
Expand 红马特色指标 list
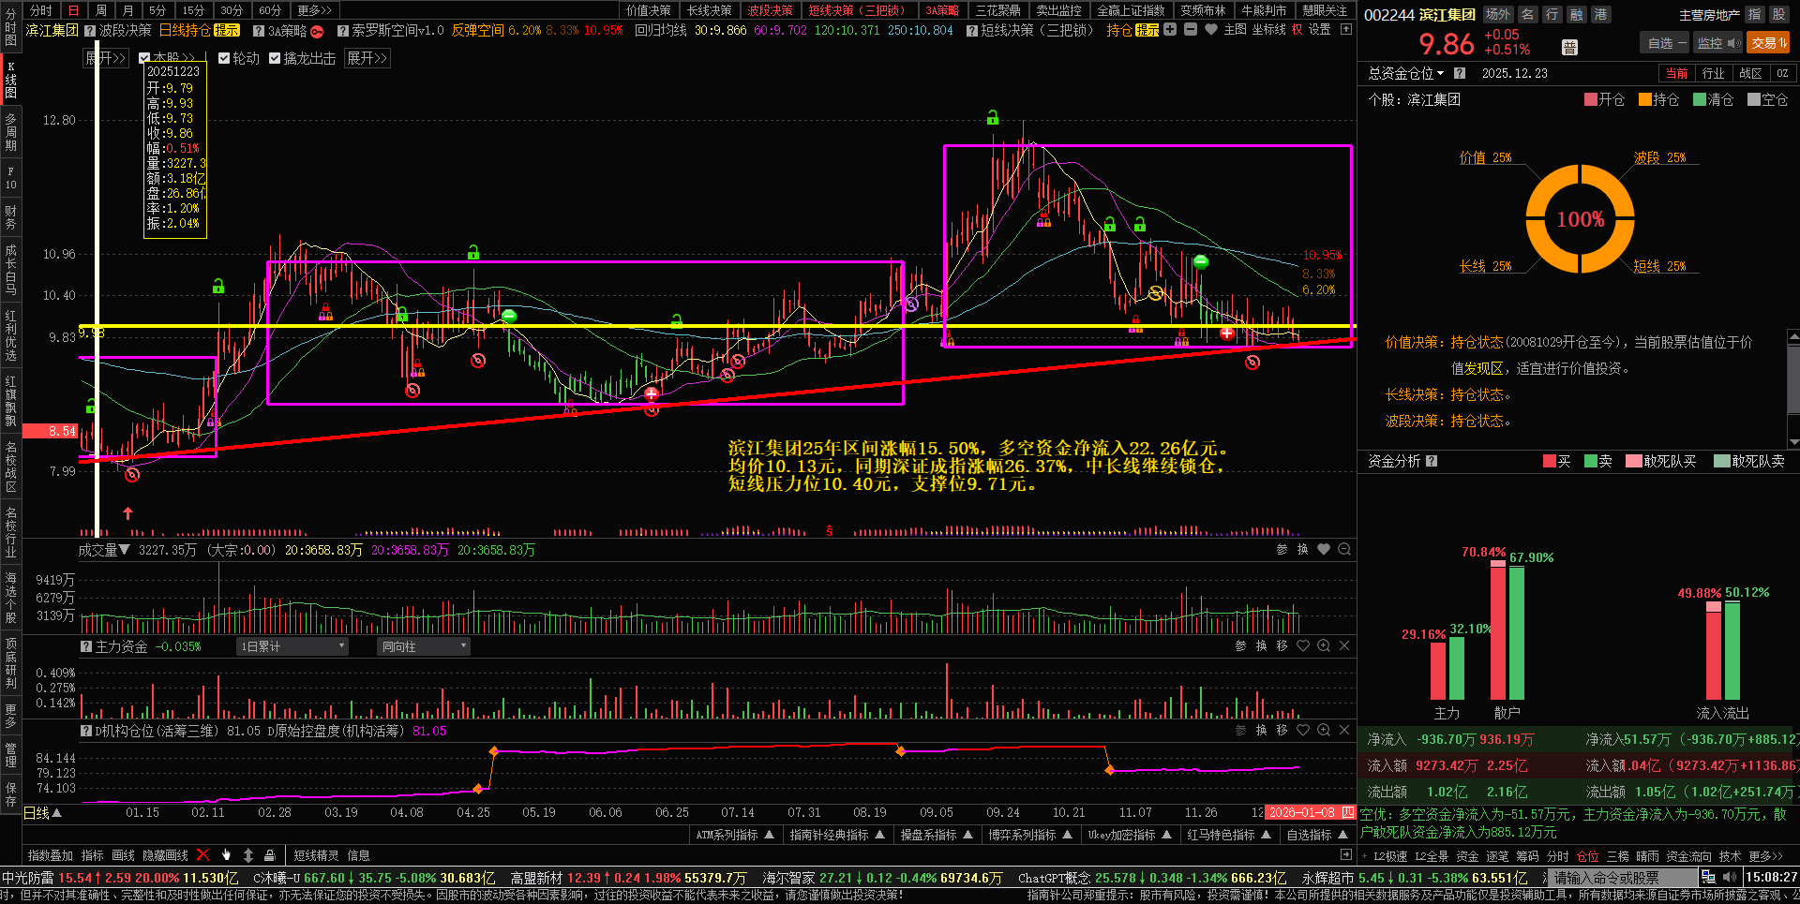[1228, 835]
